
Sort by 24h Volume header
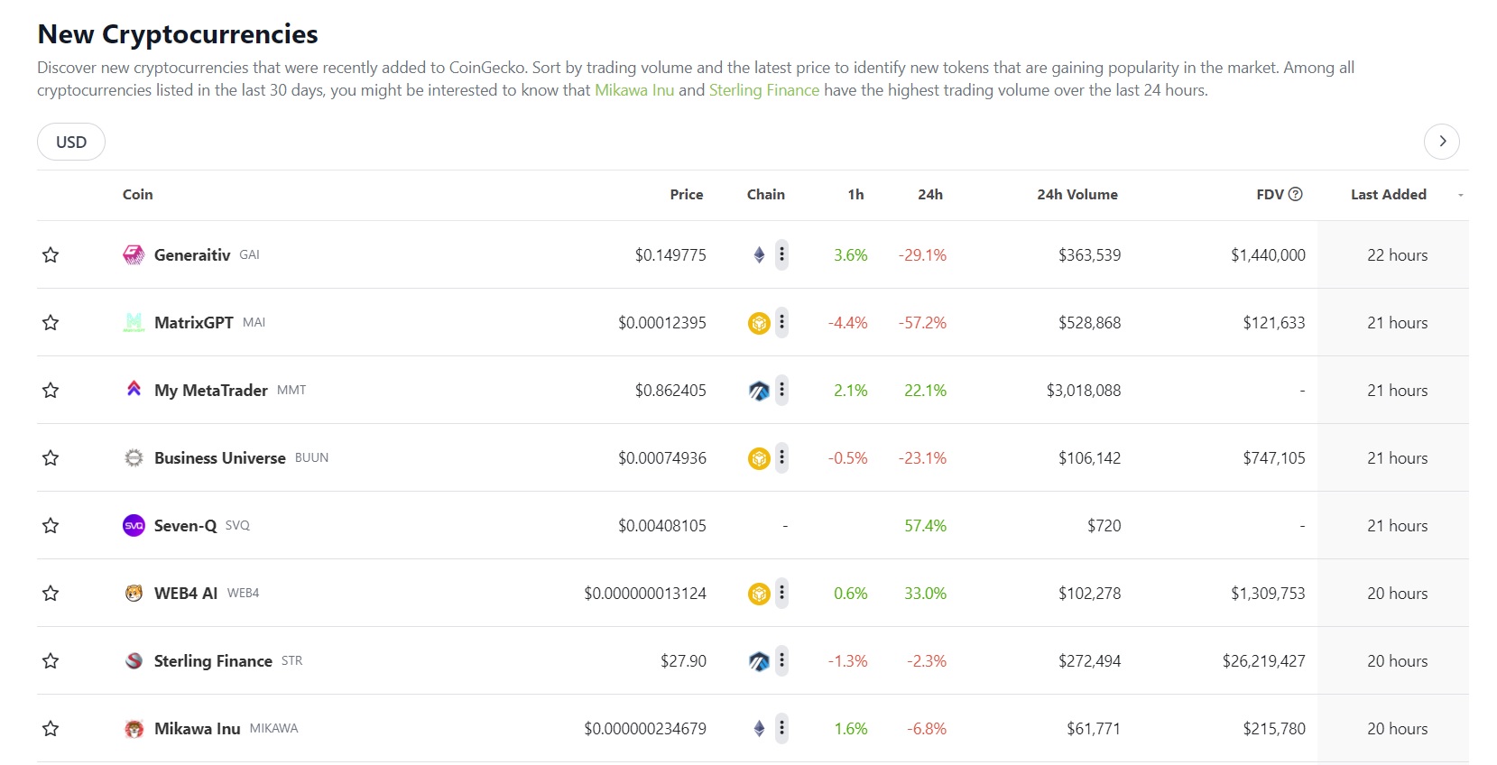(1077, 194)
